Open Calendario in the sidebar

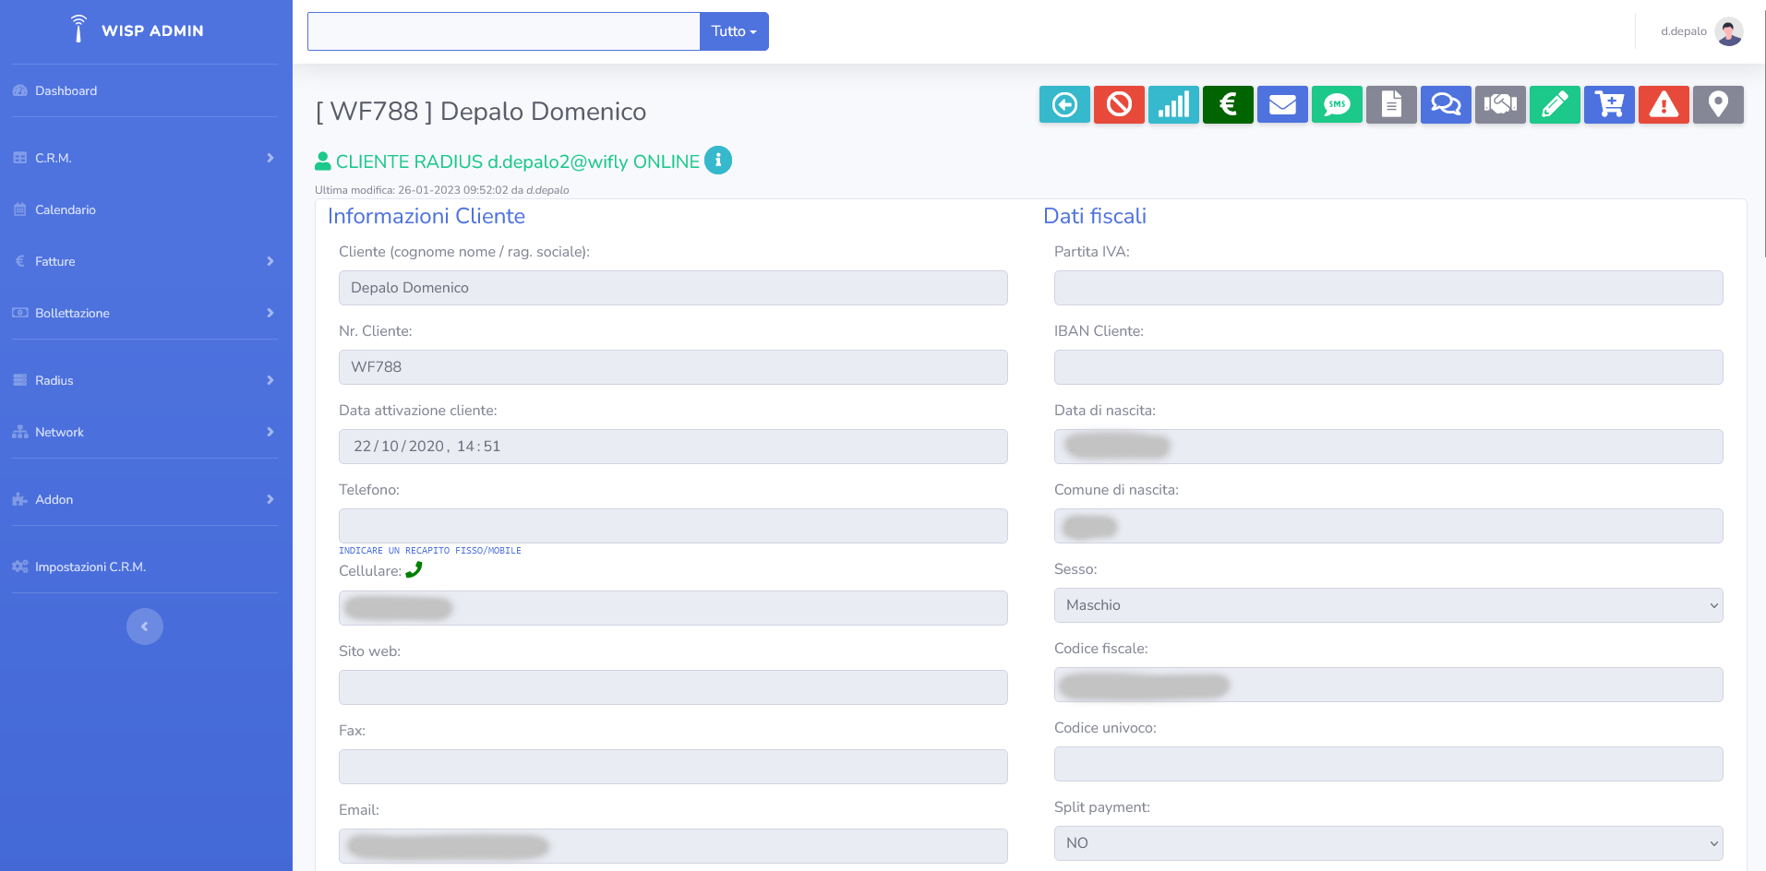[x=66, y=209]
